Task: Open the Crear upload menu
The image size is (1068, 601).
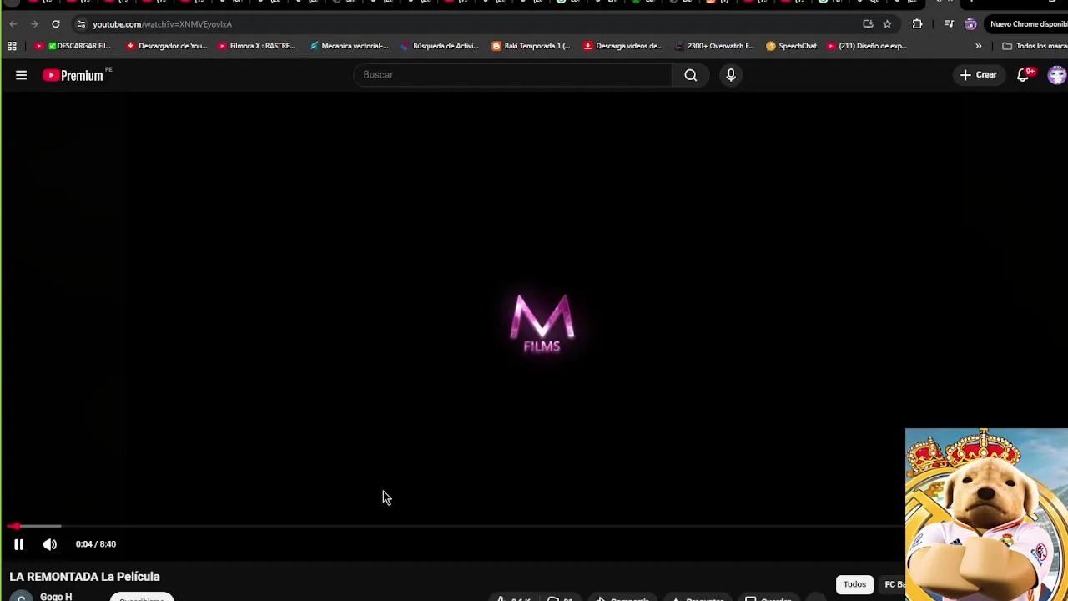Action: tap(978, 75)
